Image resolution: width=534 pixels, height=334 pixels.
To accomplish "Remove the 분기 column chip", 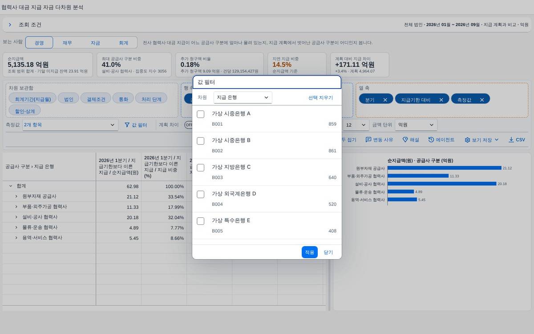I will pyautogui.click(x=385, y=100).
